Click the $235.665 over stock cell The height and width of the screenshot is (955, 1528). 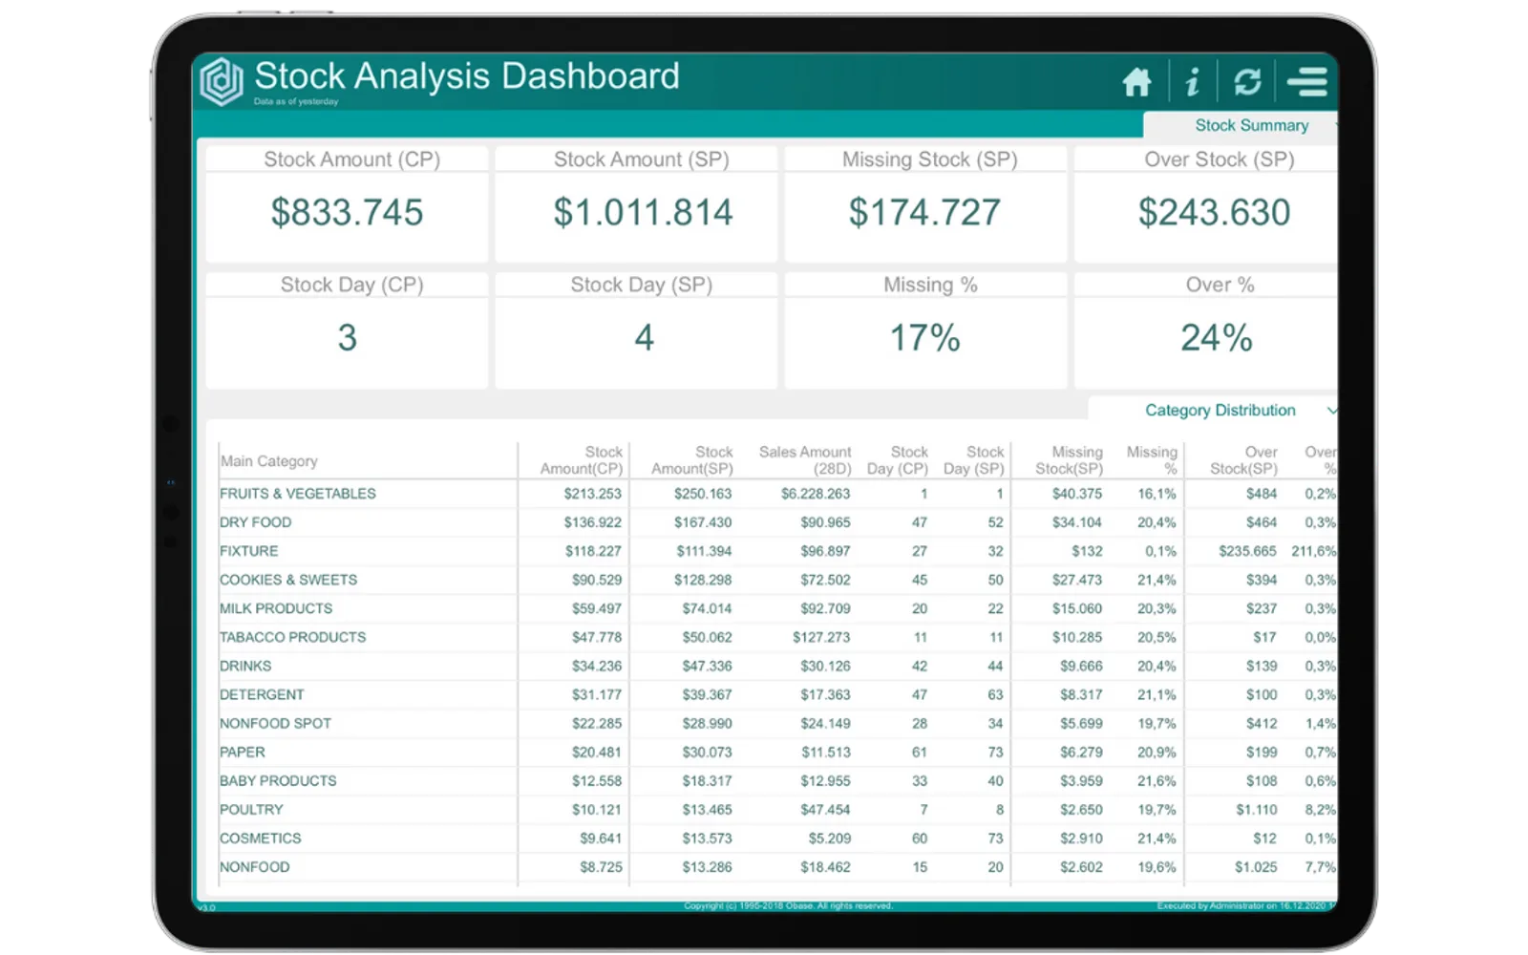[x=1247, y=551]
